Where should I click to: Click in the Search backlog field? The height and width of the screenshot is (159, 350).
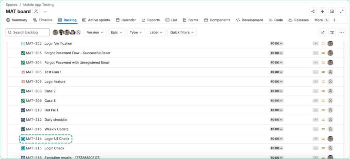pos(28,32)
